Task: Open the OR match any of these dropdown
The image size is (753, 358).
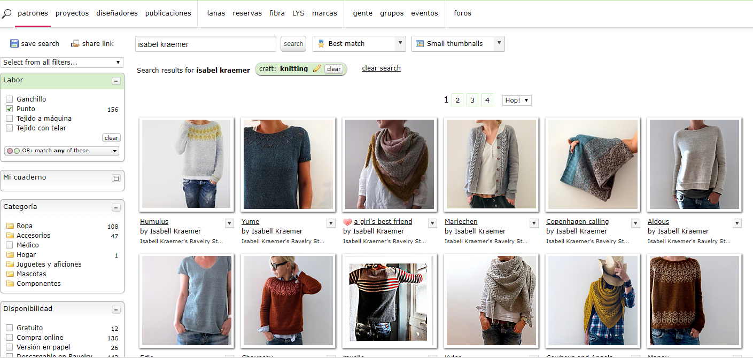Action: [x=62, y=151]
